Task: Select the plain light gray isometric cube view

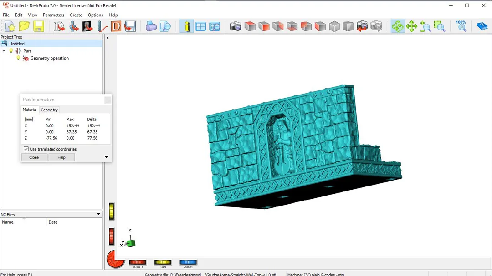Action: (334, 27)
